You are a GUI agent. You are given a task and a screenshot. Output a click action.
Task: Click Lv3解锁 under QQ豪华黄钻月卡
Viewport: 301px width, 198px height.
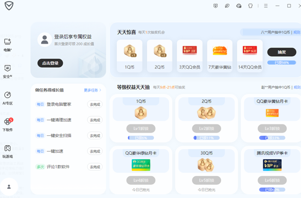pyautogui.click(x=272, y=129)
